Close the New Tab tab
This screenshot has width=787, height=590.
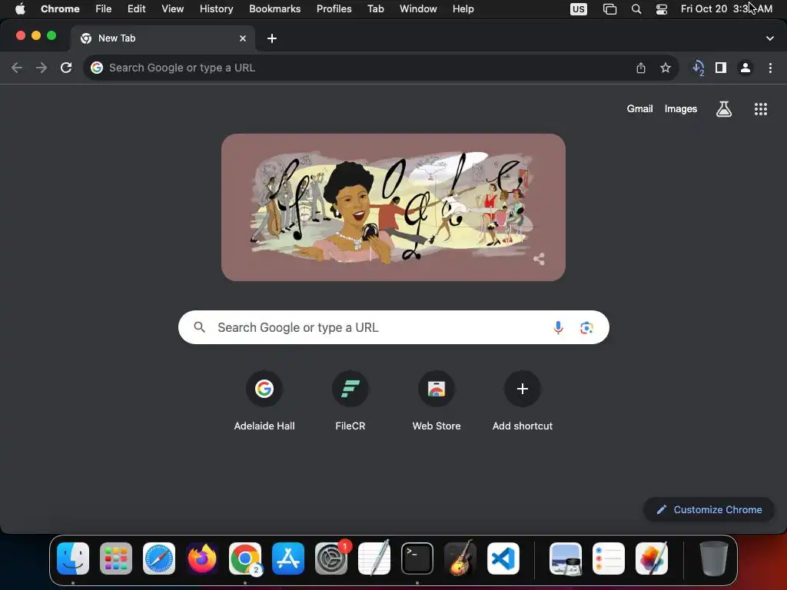pyautogui.click(x=243, y=38)
